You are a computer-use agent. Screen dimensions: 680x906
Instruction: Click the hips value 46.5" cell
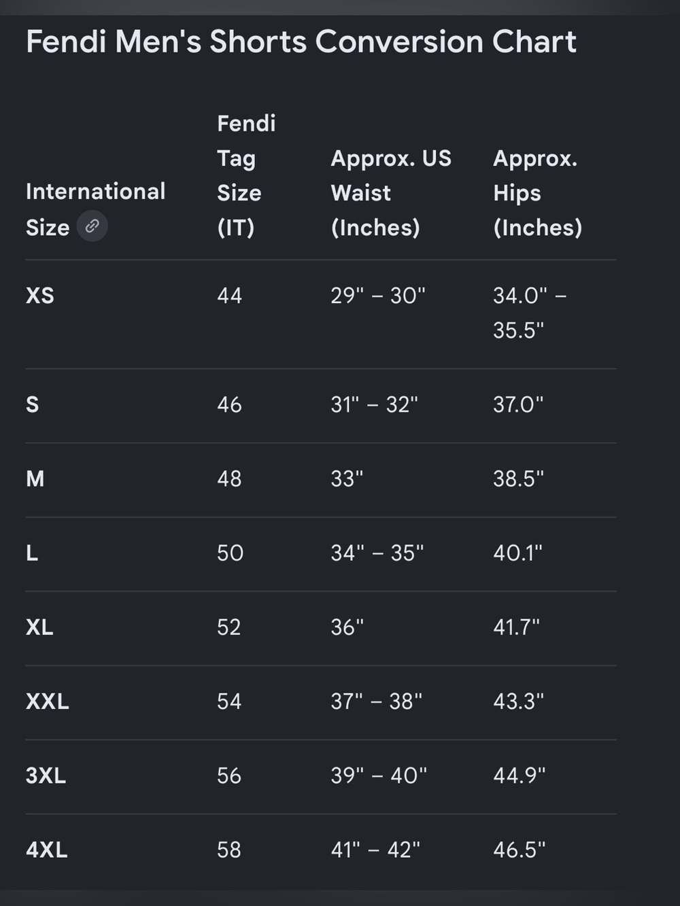(520, 850)
